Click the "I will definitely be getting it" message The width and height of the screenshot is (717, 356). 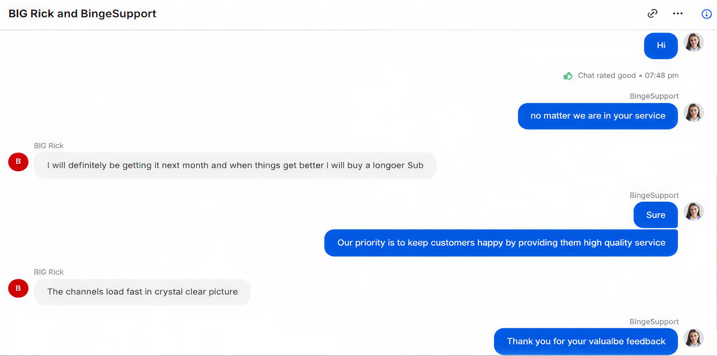[x=235, y=165]
